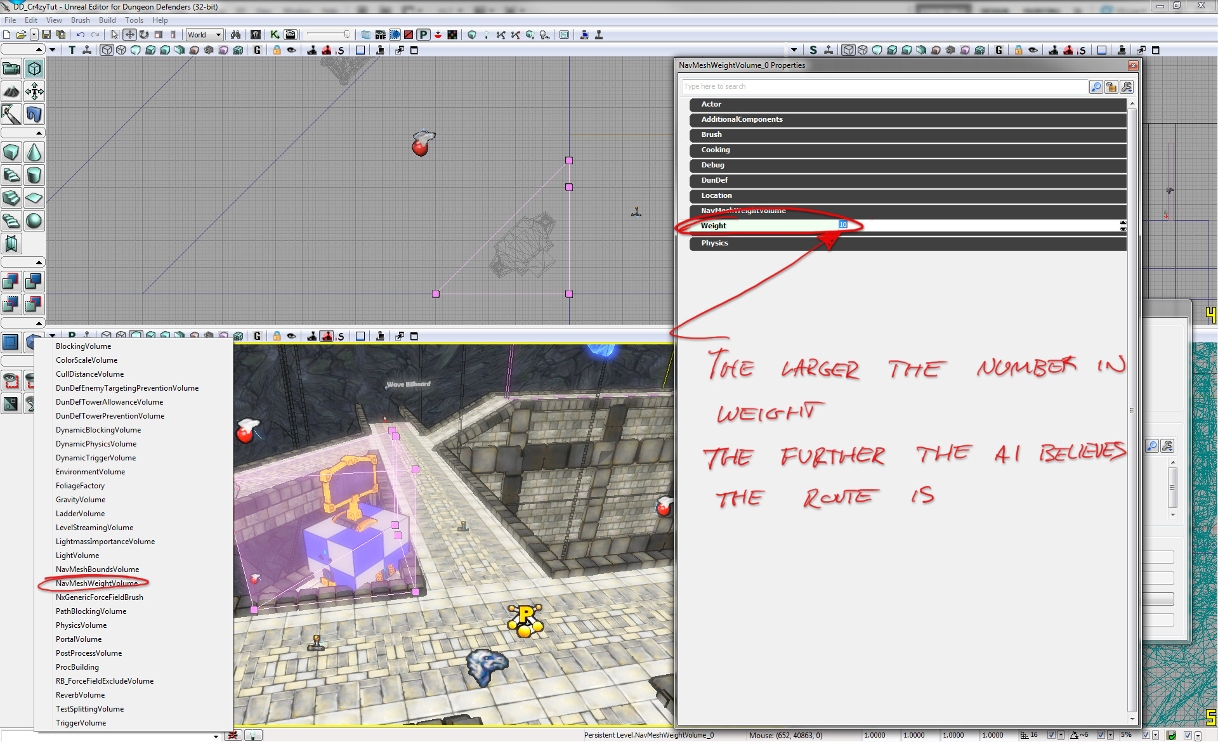
Task: Toggle autosave checkbox in status bar
Action: (1188, 735)
